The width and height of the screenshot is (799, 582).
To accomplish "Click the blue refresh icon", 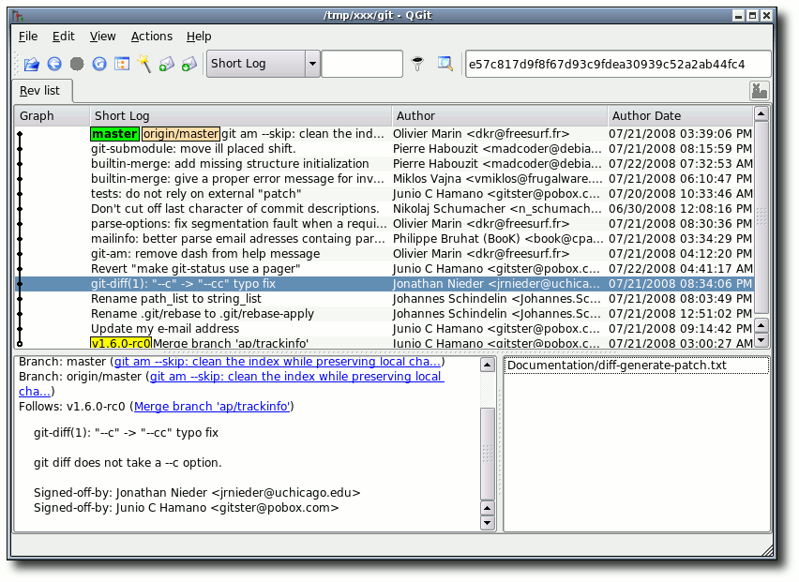I will (x=99, y=64).
